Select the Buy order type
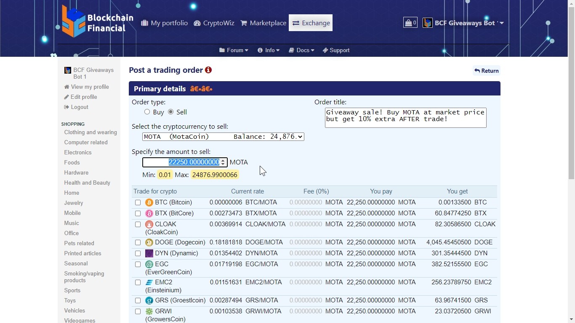Image resolution: width=575 pixels, height=323 pixels. (x=147, y=112)
